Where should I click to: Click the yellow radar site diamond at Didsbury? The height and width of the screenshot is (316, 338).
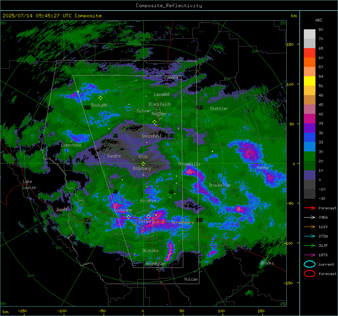point(143,164)
